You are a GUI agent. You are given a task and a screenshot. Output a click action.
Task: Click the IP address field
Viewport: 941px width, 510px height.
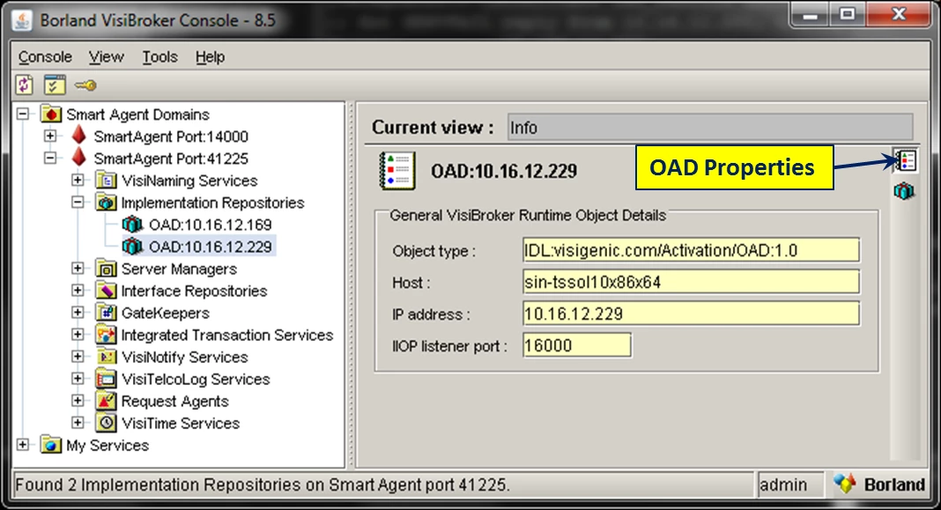pyautogui.click(x=691, y=314)
